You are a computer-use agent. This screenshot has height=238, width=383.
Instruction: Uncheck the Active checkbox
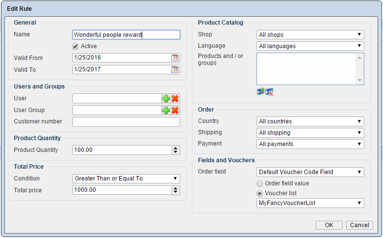click(x=75, y=46)
